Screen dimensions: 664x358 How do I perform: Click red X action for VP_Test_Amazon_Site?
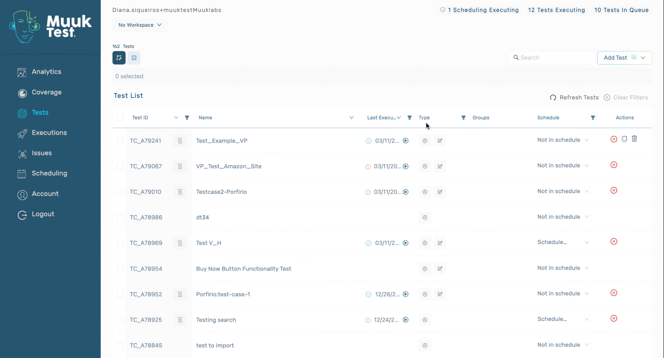click(x=614, y=164)
